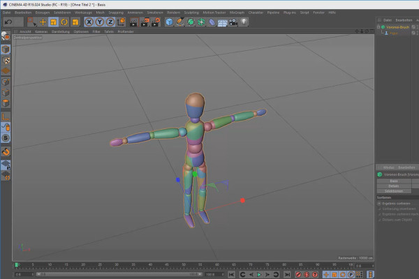Play animation forwards

[259, 274]
